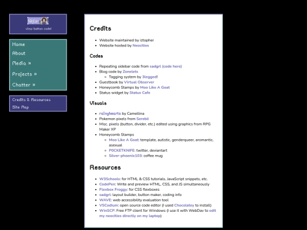Image resolution: width=307 pixels, height=230 pixels.
Task: Open the Status Cafe link
Action: (x=140, y=93)
